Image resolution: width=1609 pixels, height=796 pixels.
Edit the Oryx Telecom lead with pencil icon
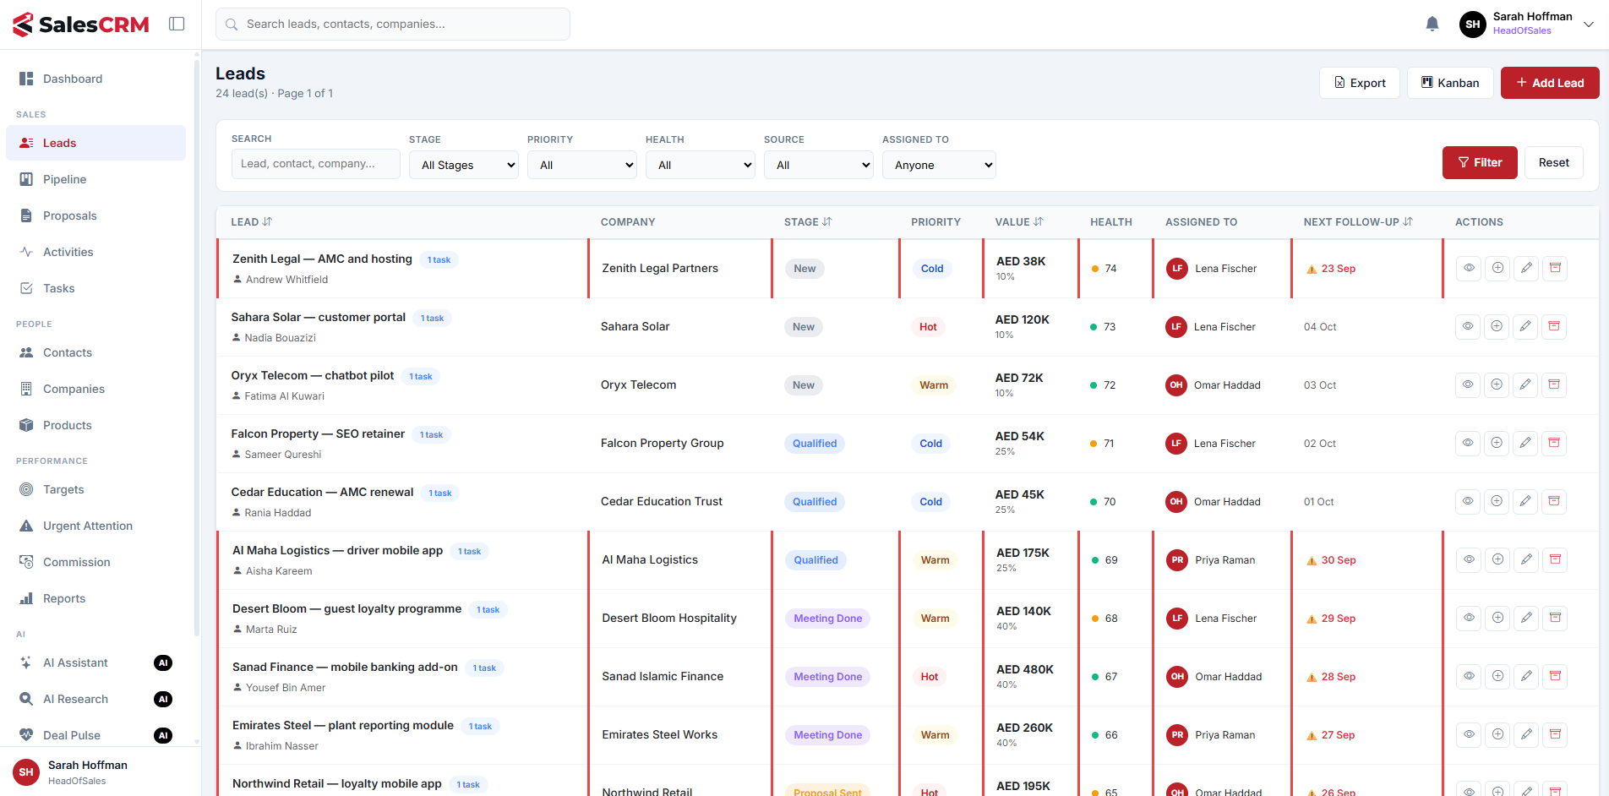click(1525, 384)
